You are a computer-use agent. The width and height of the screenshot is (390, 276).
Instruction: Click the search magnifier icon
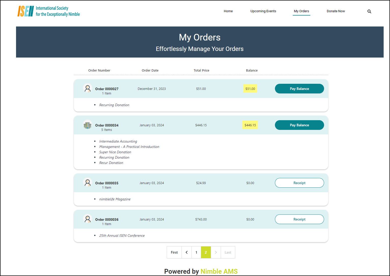[369, 11]
